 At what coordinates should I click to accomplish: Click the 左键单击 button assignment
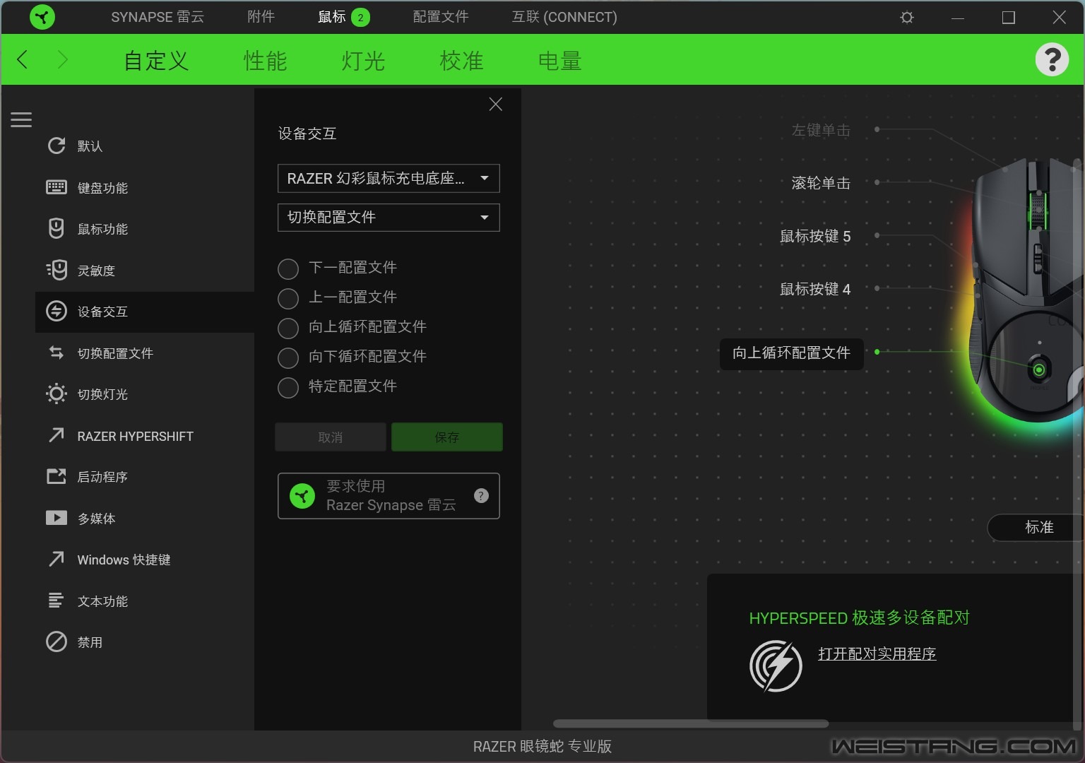821,130
